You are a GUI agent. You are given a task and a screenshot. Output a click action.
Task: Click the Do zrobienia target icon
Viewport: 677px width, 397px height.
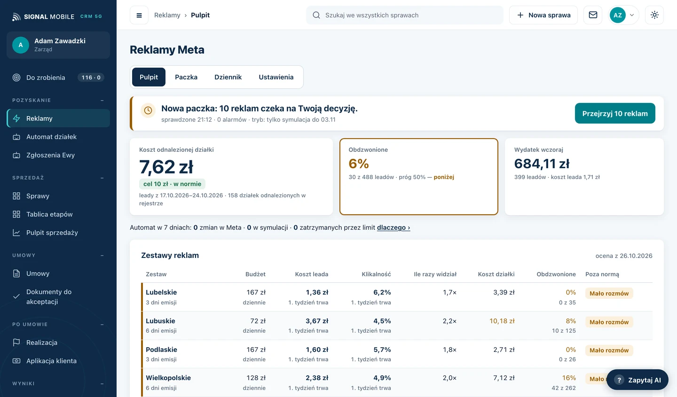pyautogui.click(x=16, y=78)
